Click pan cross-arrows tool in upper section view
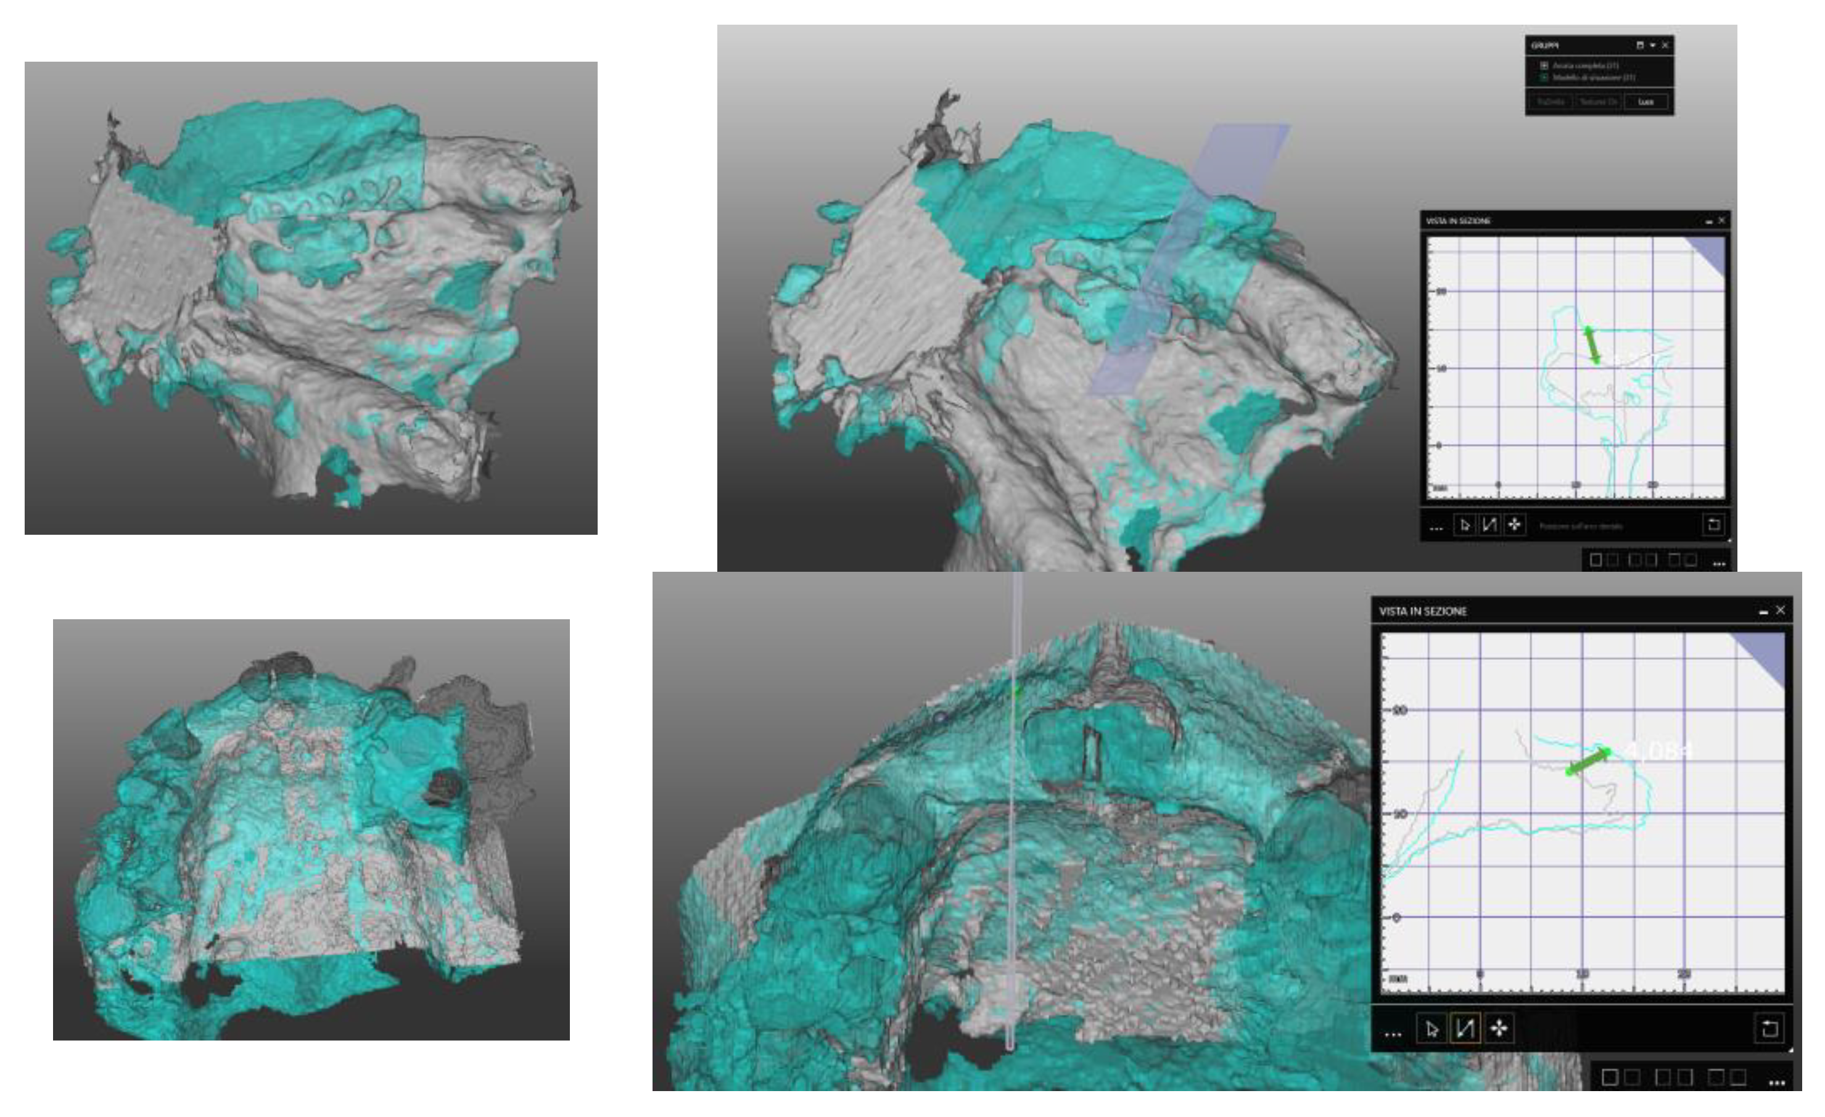Screen dimensions: 1825x1117 click(x=1515, y=524)
